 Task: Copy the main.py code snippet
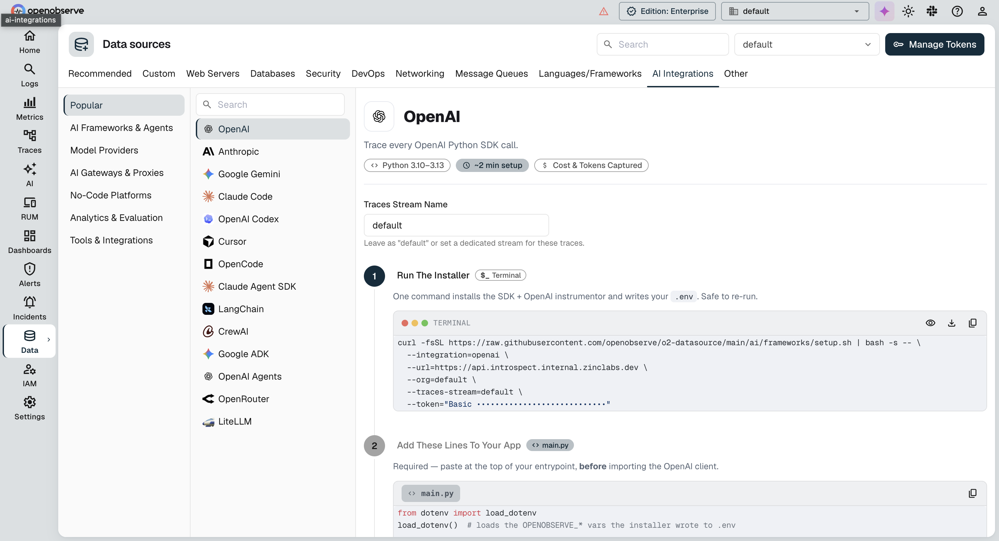tap(972, 493)
